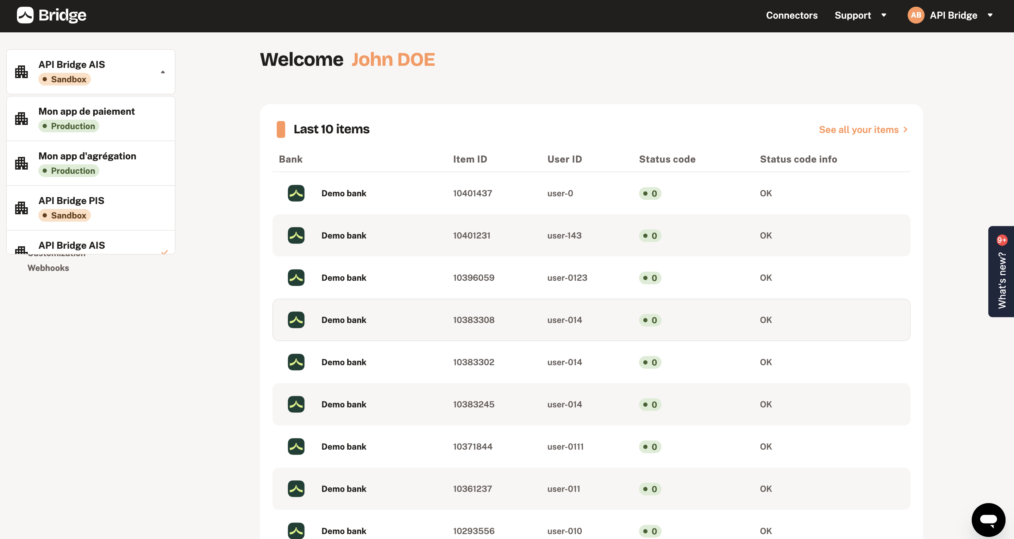Click status code 0 badge for item 10383308
This screenshot has width=1014, height=539.
[650, 320]
